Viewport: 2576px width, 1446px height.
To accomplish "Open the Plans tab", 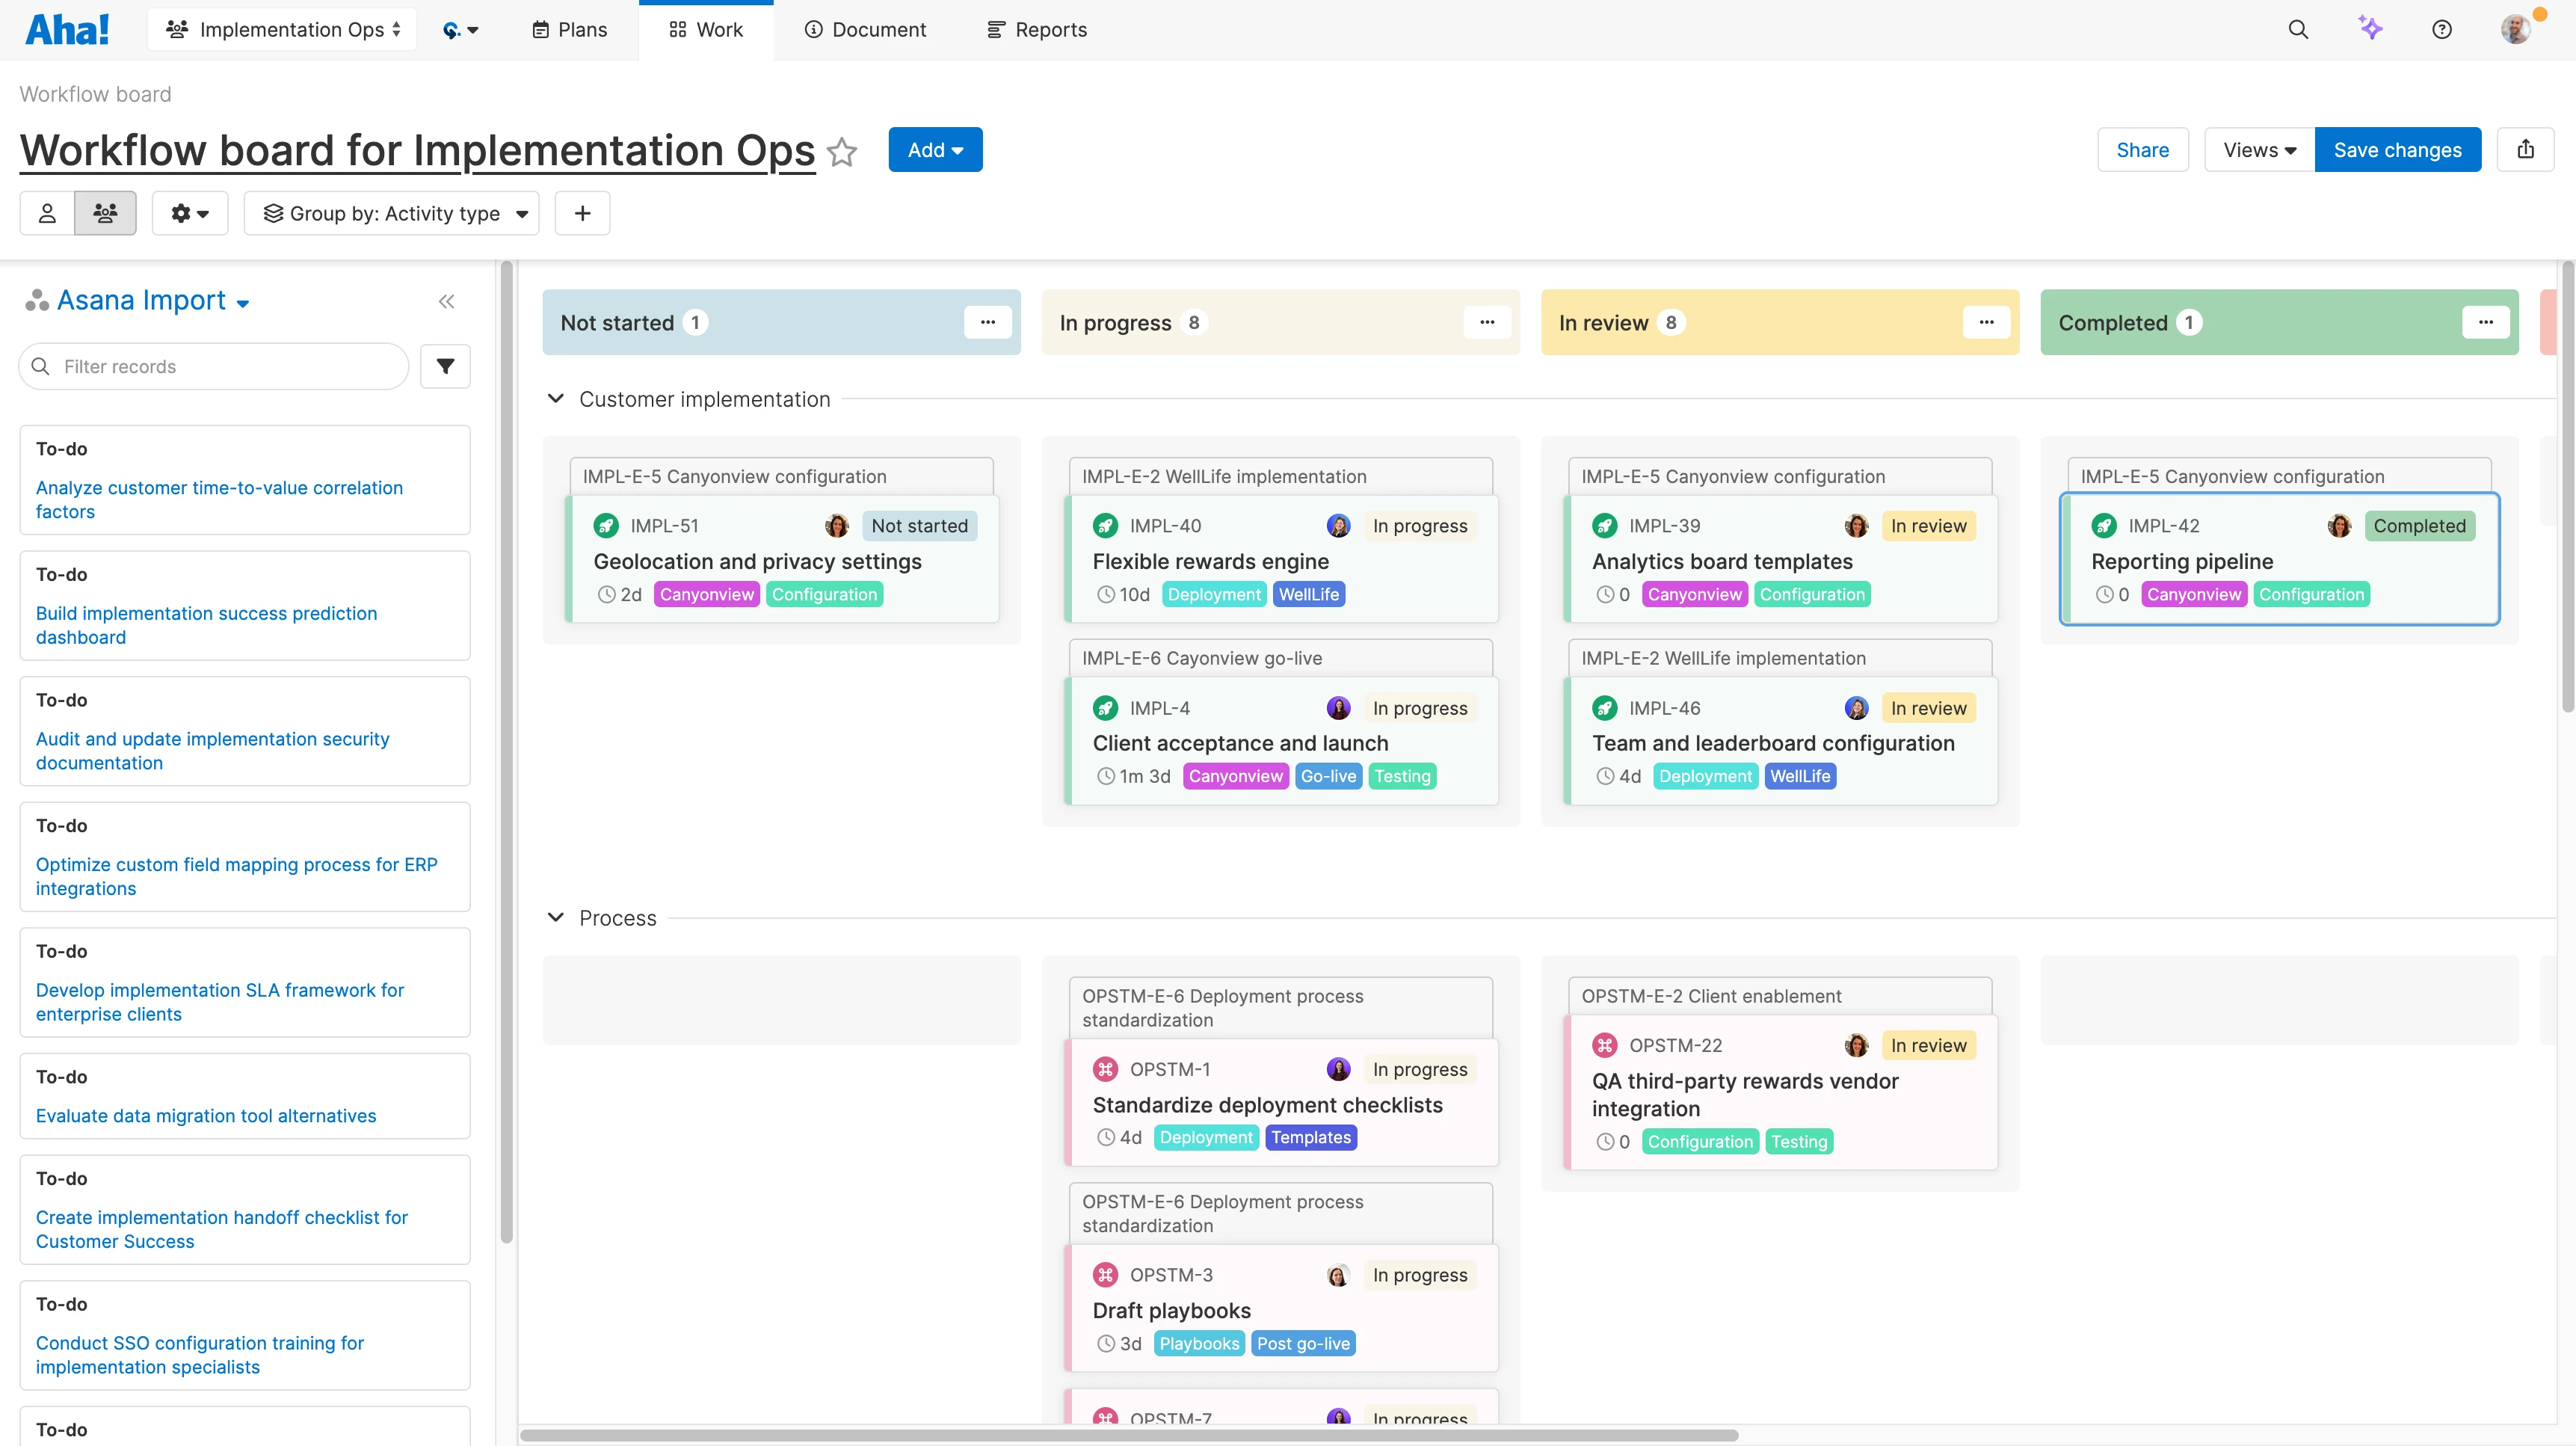I will [568, 29].
